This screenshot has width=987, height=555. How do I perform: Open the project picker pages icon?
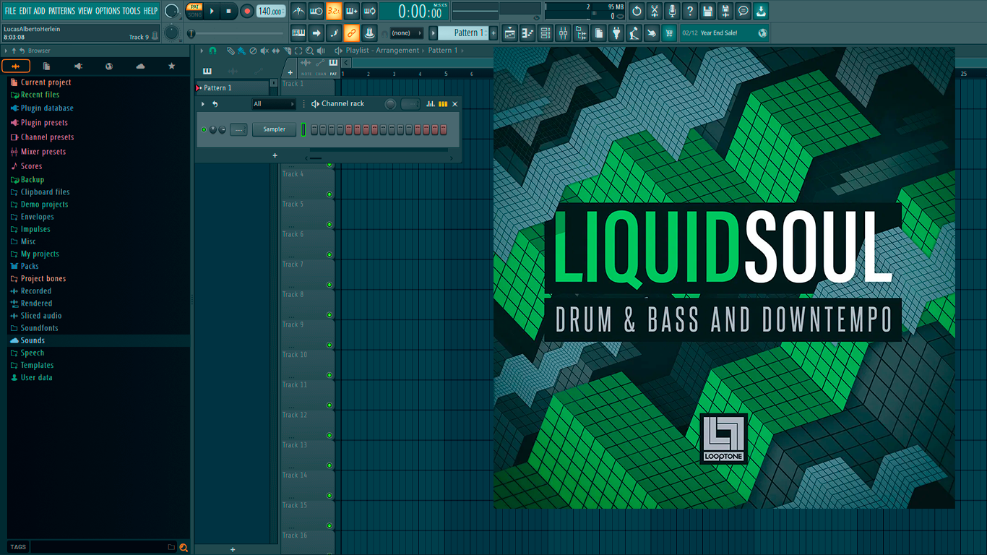click(598, 33)
